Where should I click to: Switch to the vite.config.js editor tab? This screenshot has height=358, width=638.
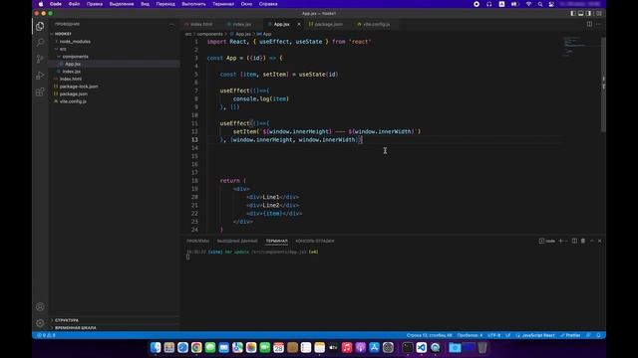[x=376, y=24]
